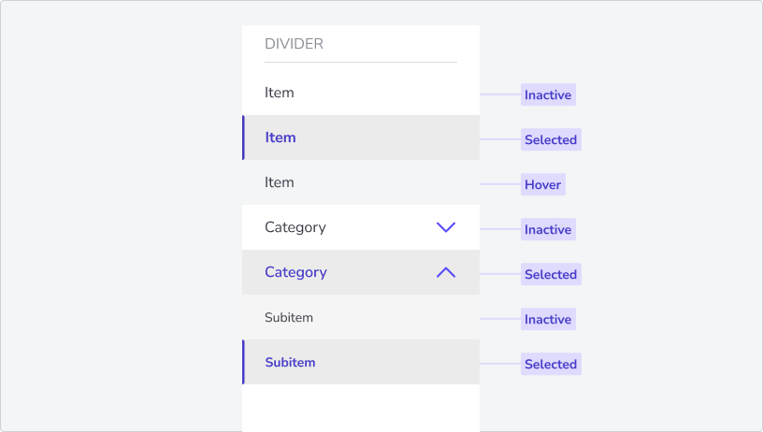
Task: Click the Selected tag beside the bold Item
Action: click(551, 139)
